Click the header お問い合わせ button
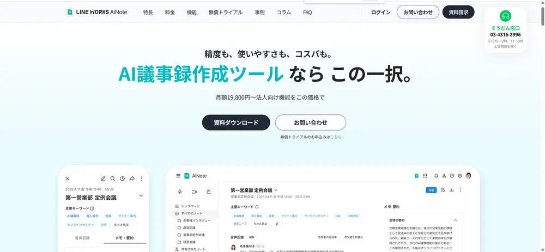This screenshot has height=252, width=545. (418, 12)
